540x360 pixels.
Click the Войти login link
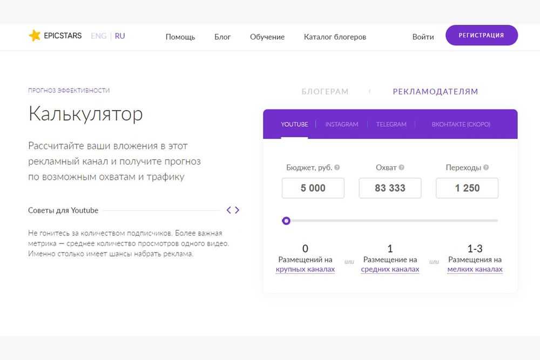[x=423, y=37]
